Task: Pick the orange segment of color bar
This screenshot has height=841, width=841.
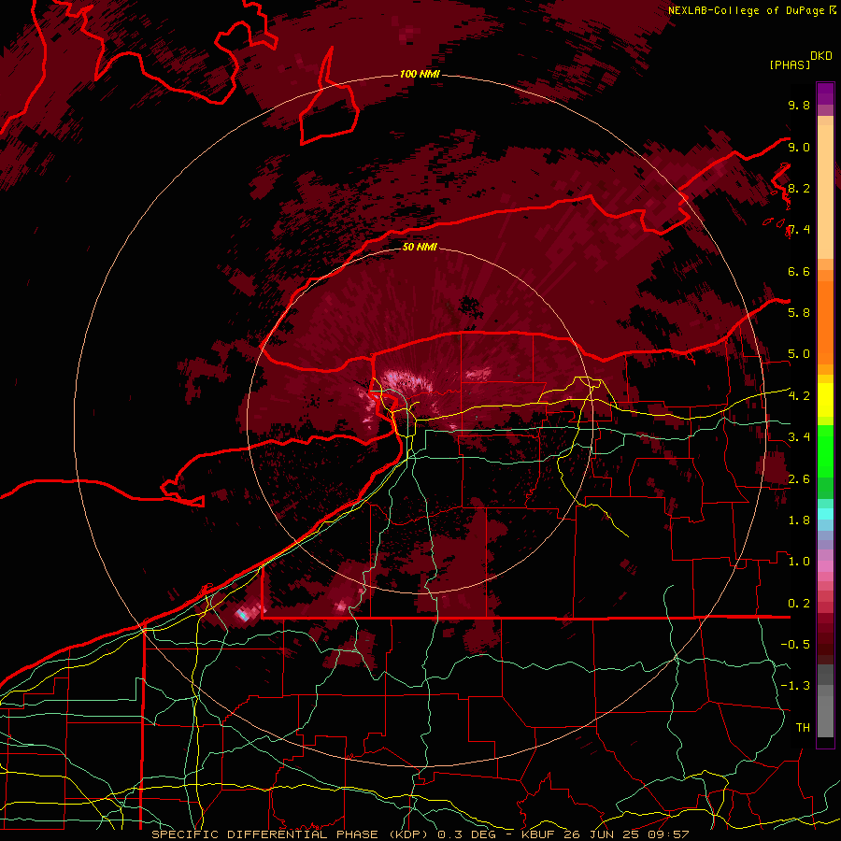Action: tap(825, 323)
